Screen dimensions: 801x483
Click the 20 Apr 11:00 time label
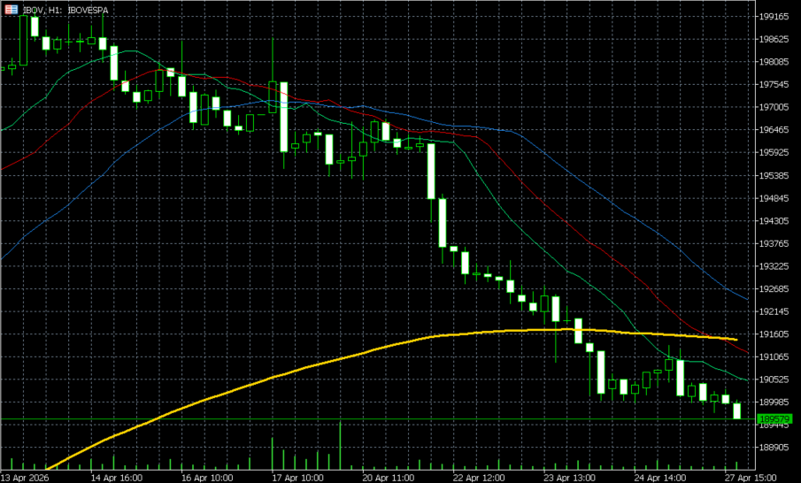click(389, 478)
